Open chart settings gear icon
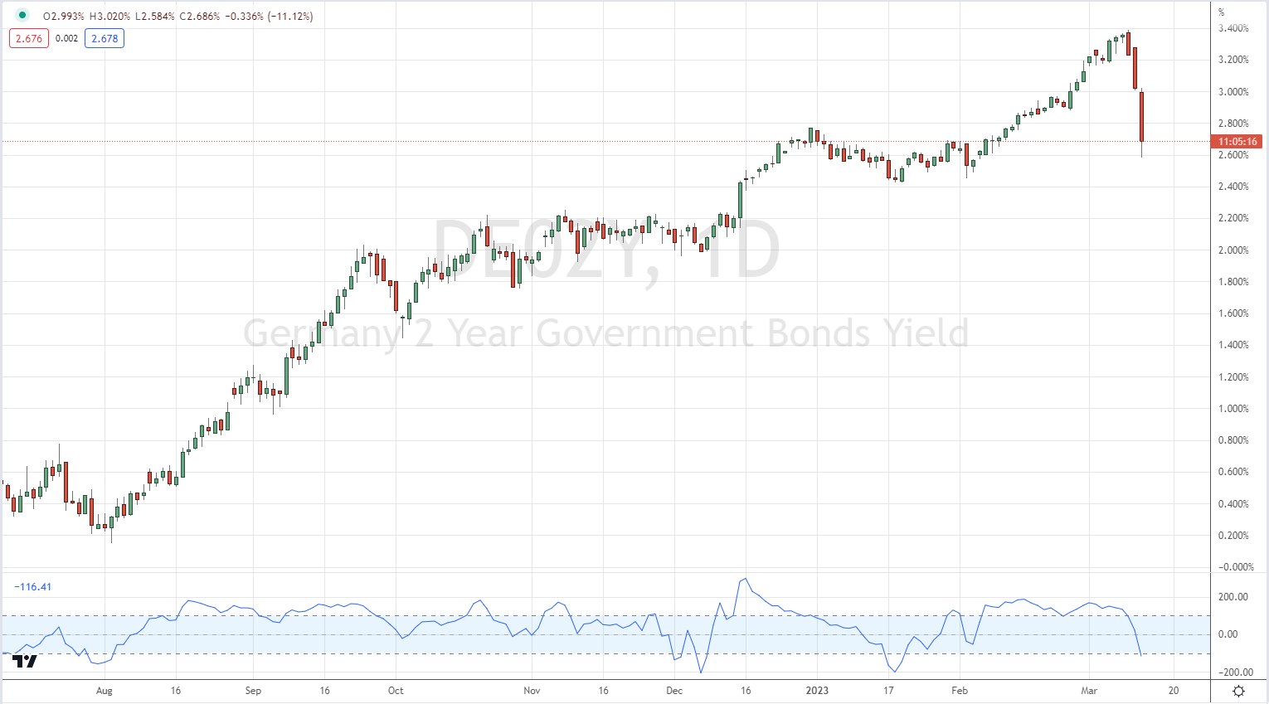Screen dimensions: 1269x704 [1238, 691]
